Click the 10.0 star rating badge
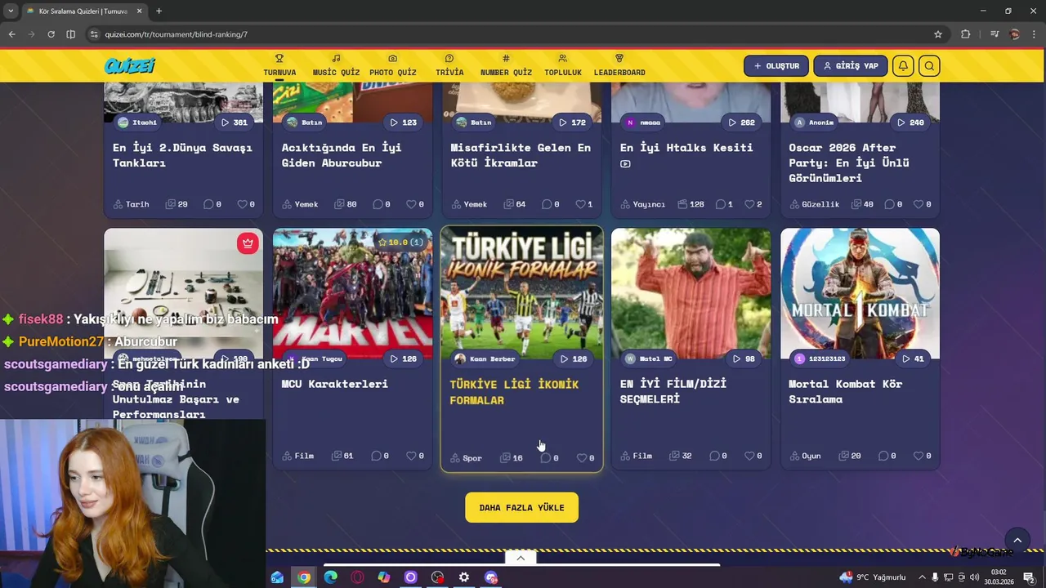Image resolution: width=1046 pixels, height=588 pixels. click(400, 243)
